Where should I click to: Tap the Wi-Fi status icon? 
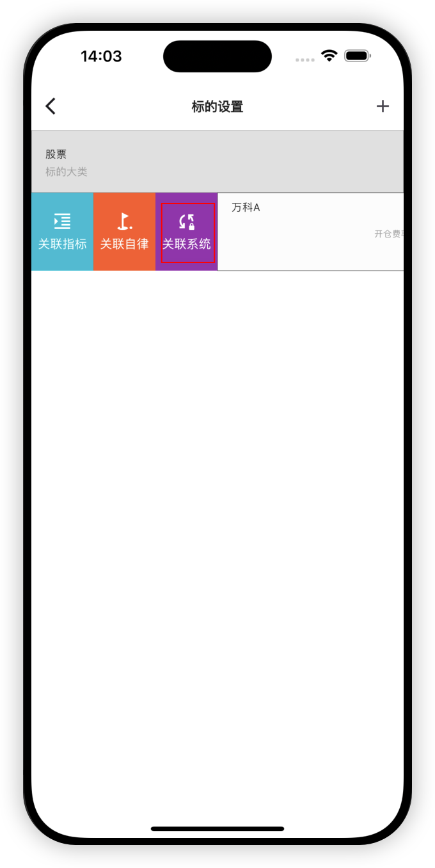coord(329,56)
